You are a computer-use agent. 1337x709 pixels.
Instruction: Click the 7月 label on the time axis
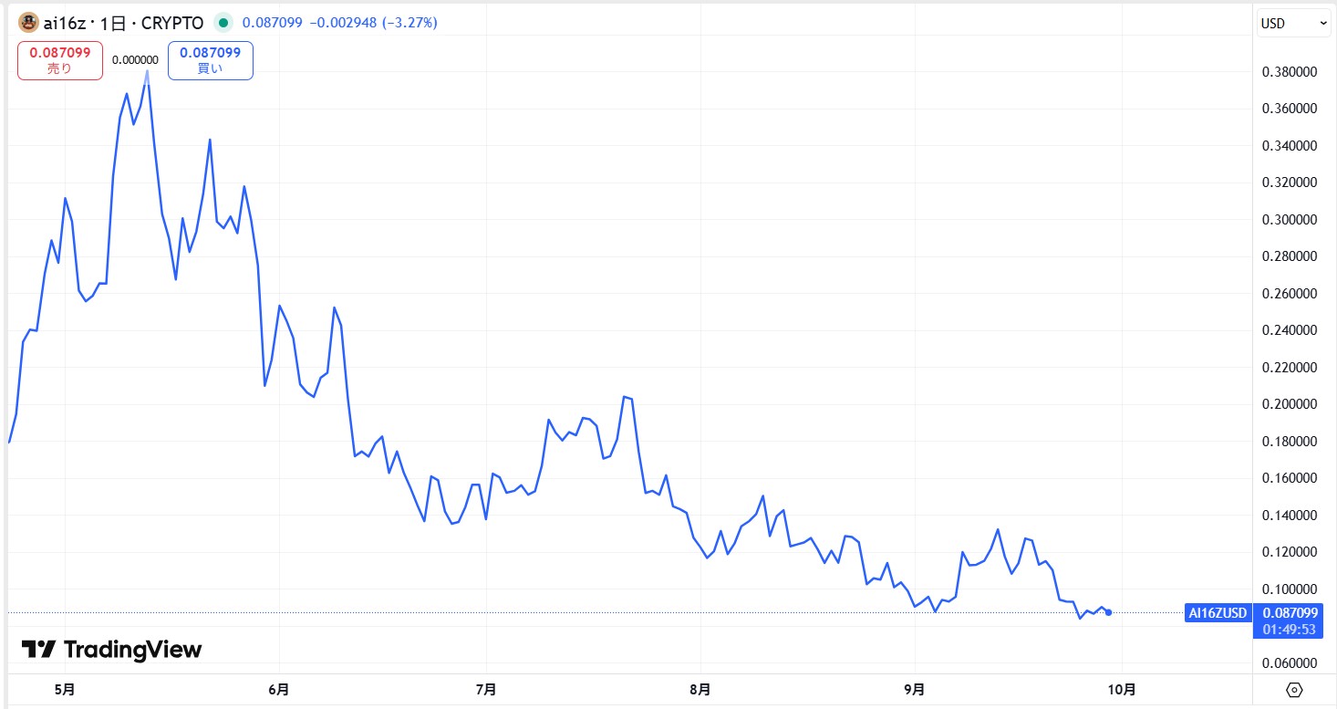click(x=486, y=689)
